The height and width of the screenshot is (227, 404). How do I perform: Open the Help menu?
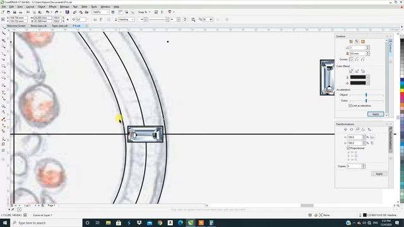116,7
